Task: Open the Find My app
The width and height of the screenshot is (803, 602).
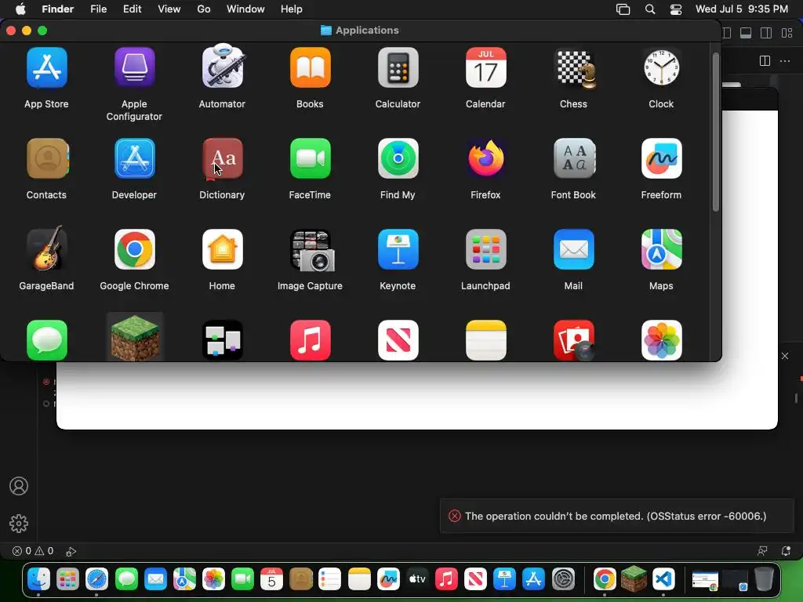Action: click(x=398, y=158)
